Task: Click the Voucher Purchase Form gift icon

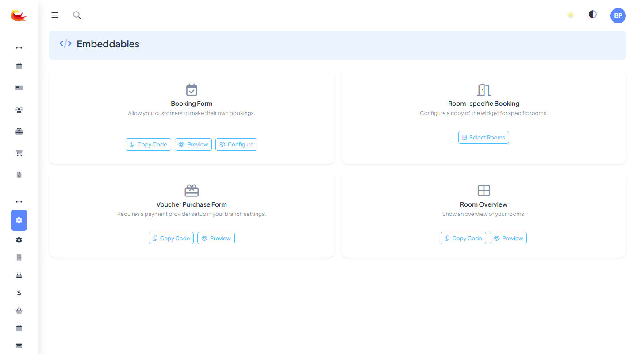Action: point(192,191)
